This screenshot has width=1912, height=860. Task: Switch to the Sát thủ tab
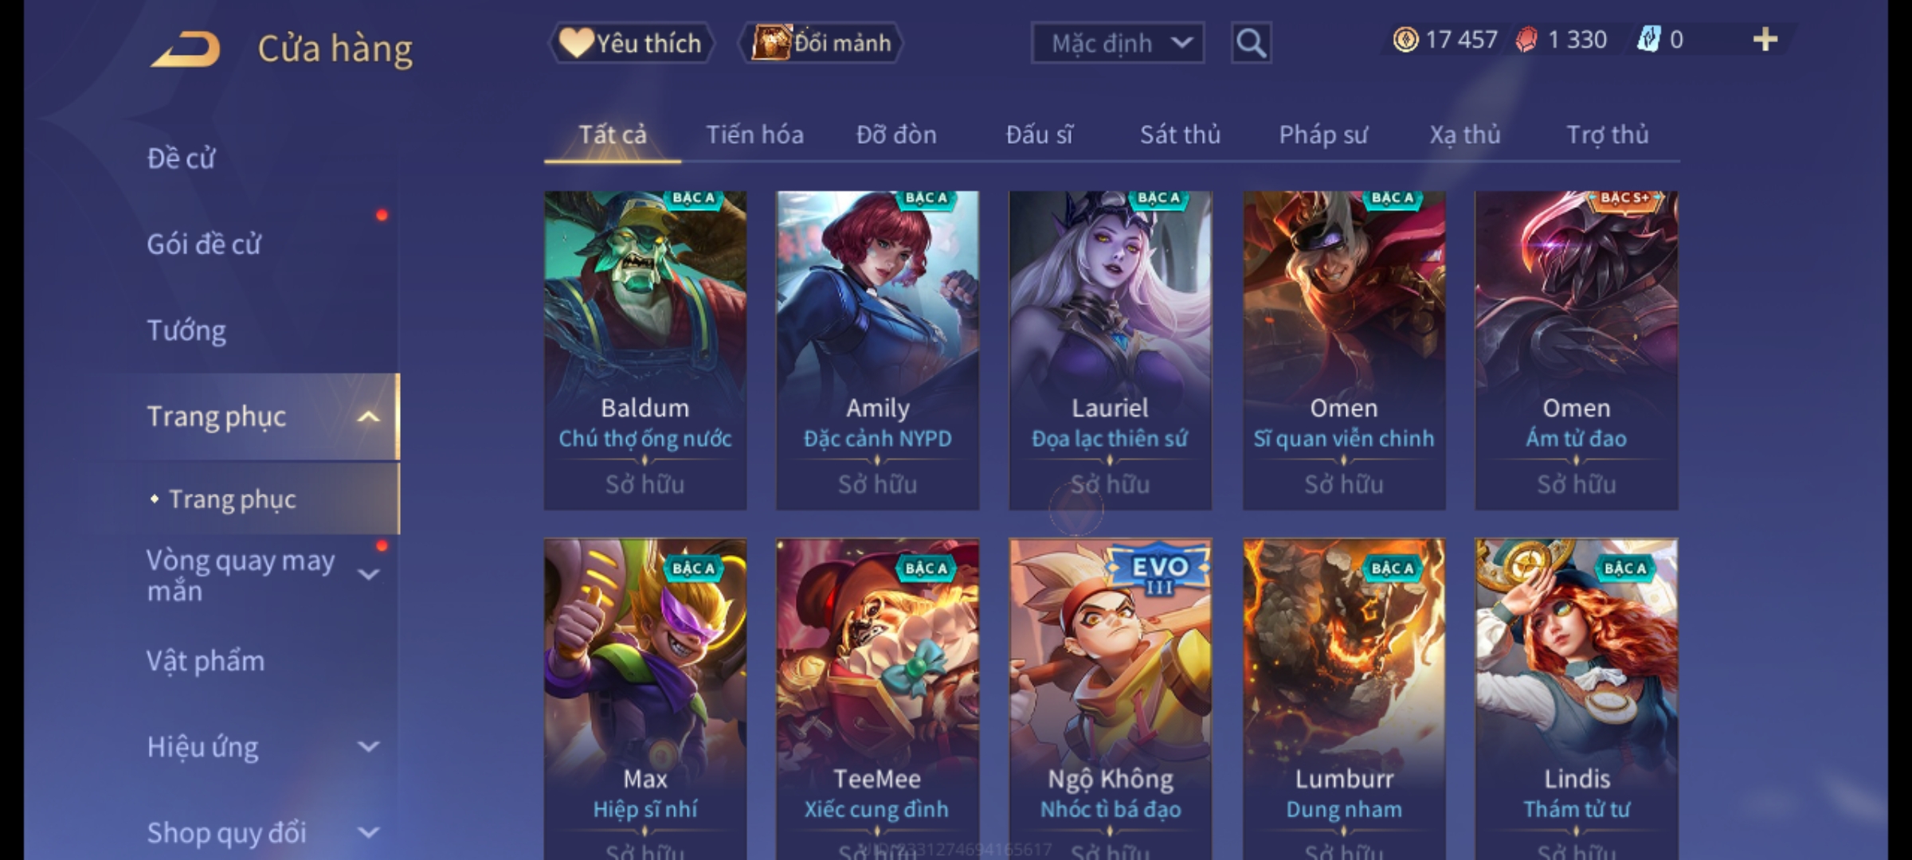pyautogui.click(x=1180, y=135)
